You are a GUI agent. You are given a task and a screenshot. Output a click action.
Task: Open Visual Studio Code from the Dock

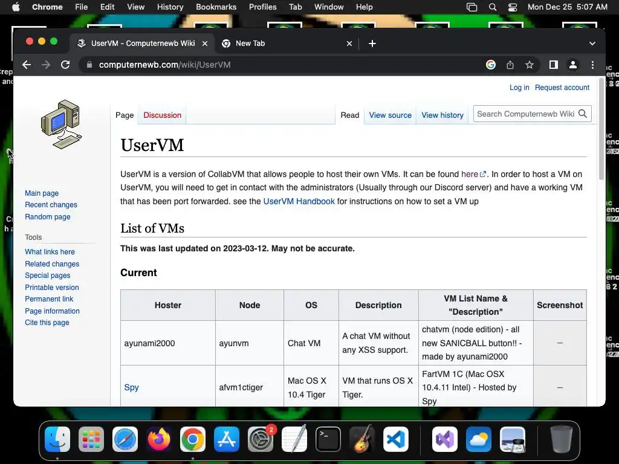point(396,439)
